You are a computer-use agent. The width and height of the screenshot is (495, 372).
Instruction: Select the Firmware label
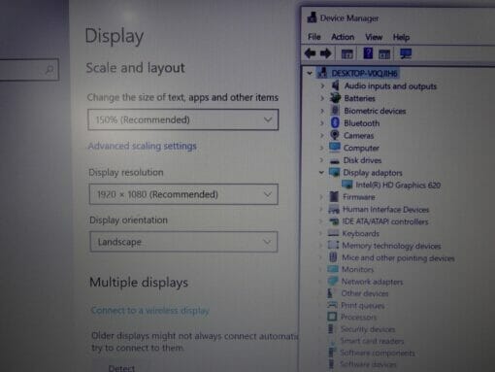pyautogui.click(x=359, y=197)
